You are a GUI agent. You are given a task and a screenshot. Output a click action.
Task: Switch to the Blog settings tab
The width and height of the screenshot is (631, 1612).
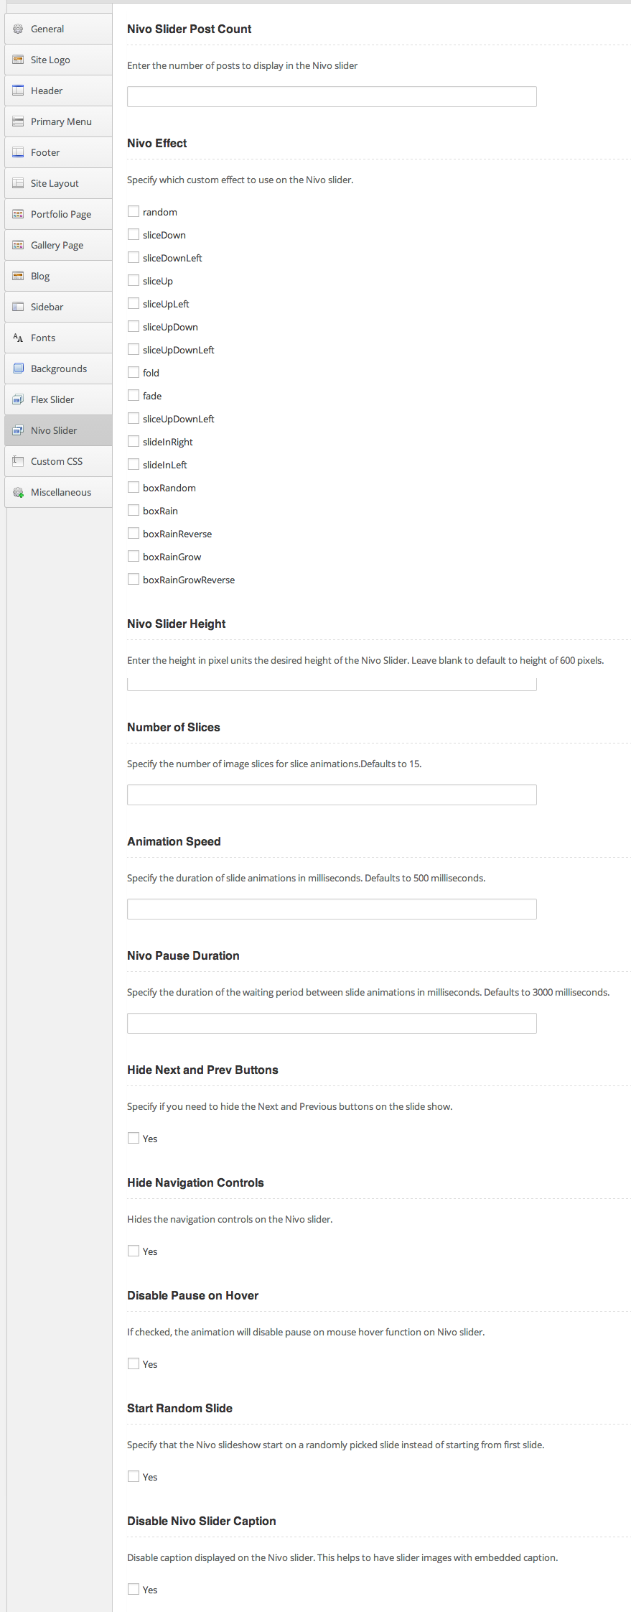click(x=39, y=276)
